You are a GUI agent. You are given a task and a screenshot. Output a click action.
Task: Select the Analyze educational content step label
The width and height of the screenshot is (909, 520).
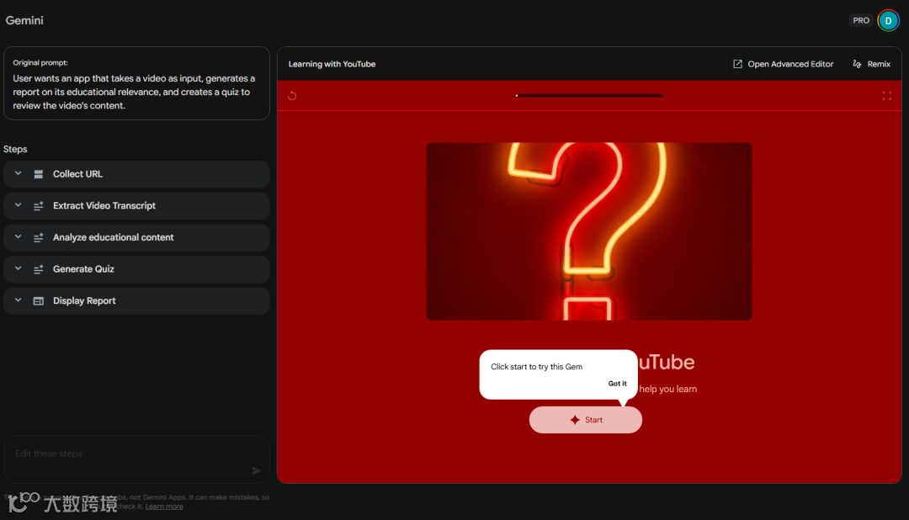[113, 237]
